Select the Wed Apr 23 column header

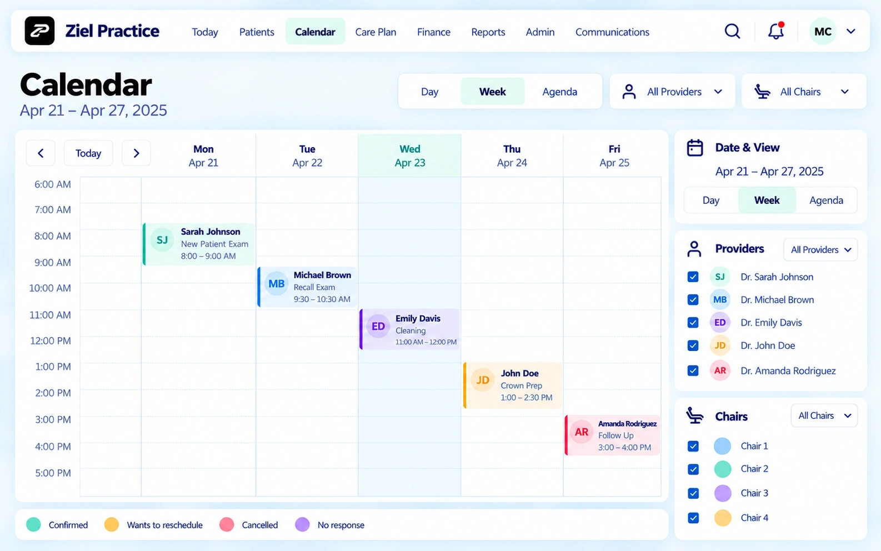409,156
